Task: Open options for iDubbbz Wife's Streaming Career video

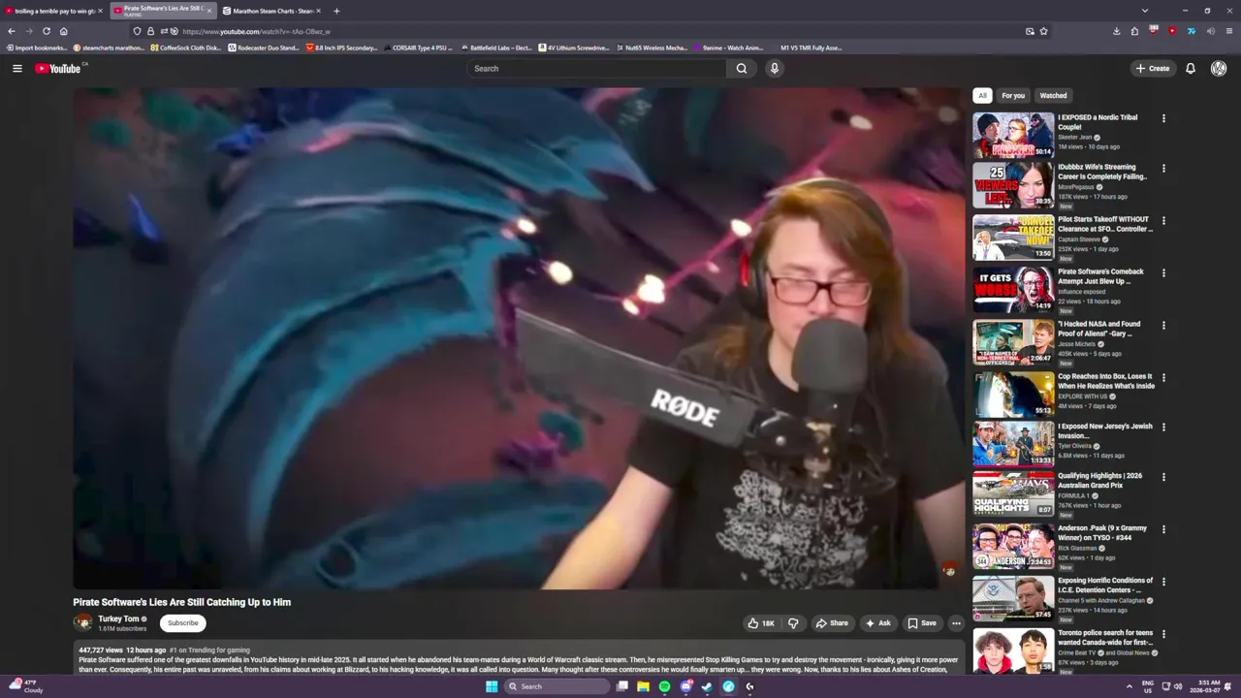Action: (1163, 169)
